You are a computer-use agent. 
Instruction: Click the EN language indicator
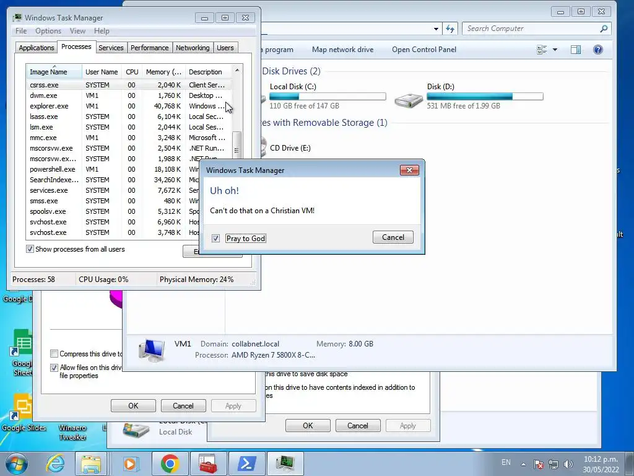(506, 462)
